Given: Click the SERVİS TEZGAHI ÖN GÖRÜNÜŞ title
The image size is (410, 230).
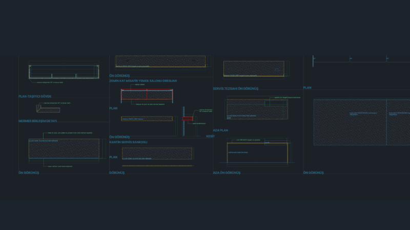Looking at the screenshot, I should (x=236, y=88).
